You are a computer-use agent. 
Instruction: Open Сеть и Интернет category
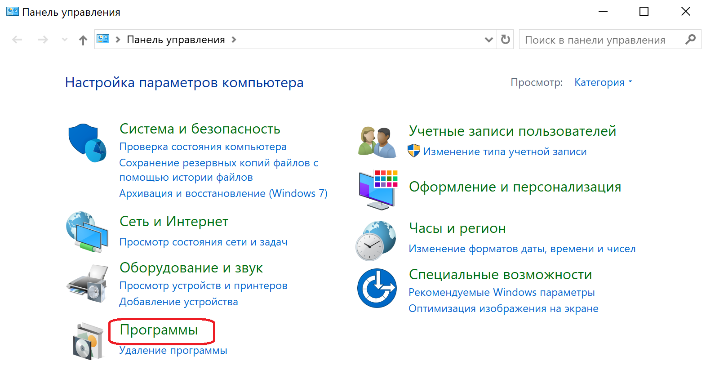tap(174, 221)
